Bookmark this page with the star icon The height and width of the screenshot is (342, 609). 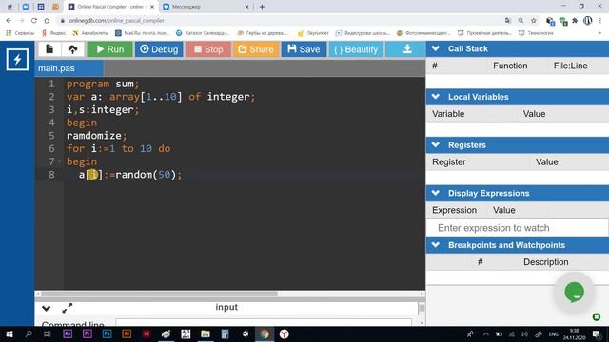pos(534,21)
